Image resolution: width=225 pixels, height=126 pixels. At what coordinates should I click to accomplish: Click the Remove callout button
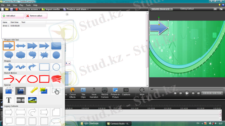[36, 16]
